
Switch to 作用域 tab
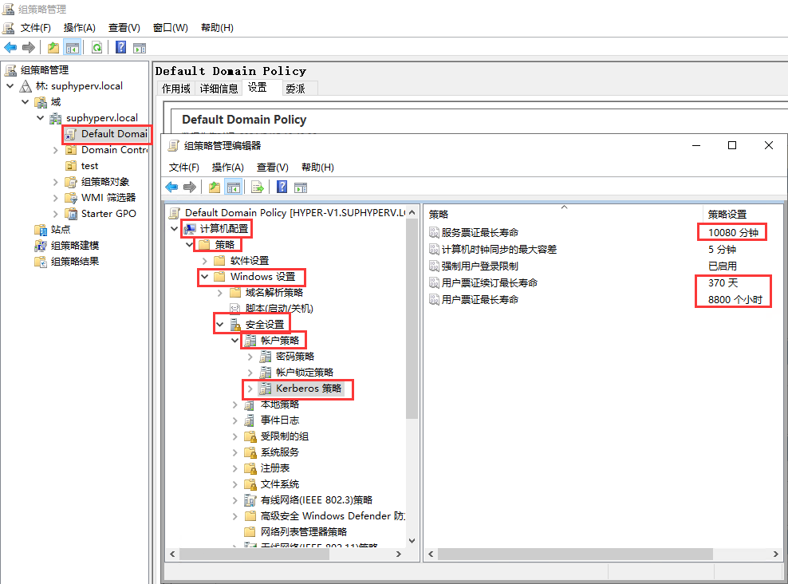[176, 89]
